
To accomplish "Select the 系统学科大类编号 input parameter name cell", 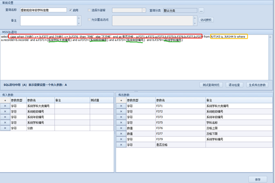I will click(41, 106).
